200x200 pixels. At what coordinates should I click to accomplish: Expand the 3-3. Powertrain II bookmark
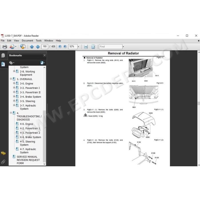coord(14,92)
